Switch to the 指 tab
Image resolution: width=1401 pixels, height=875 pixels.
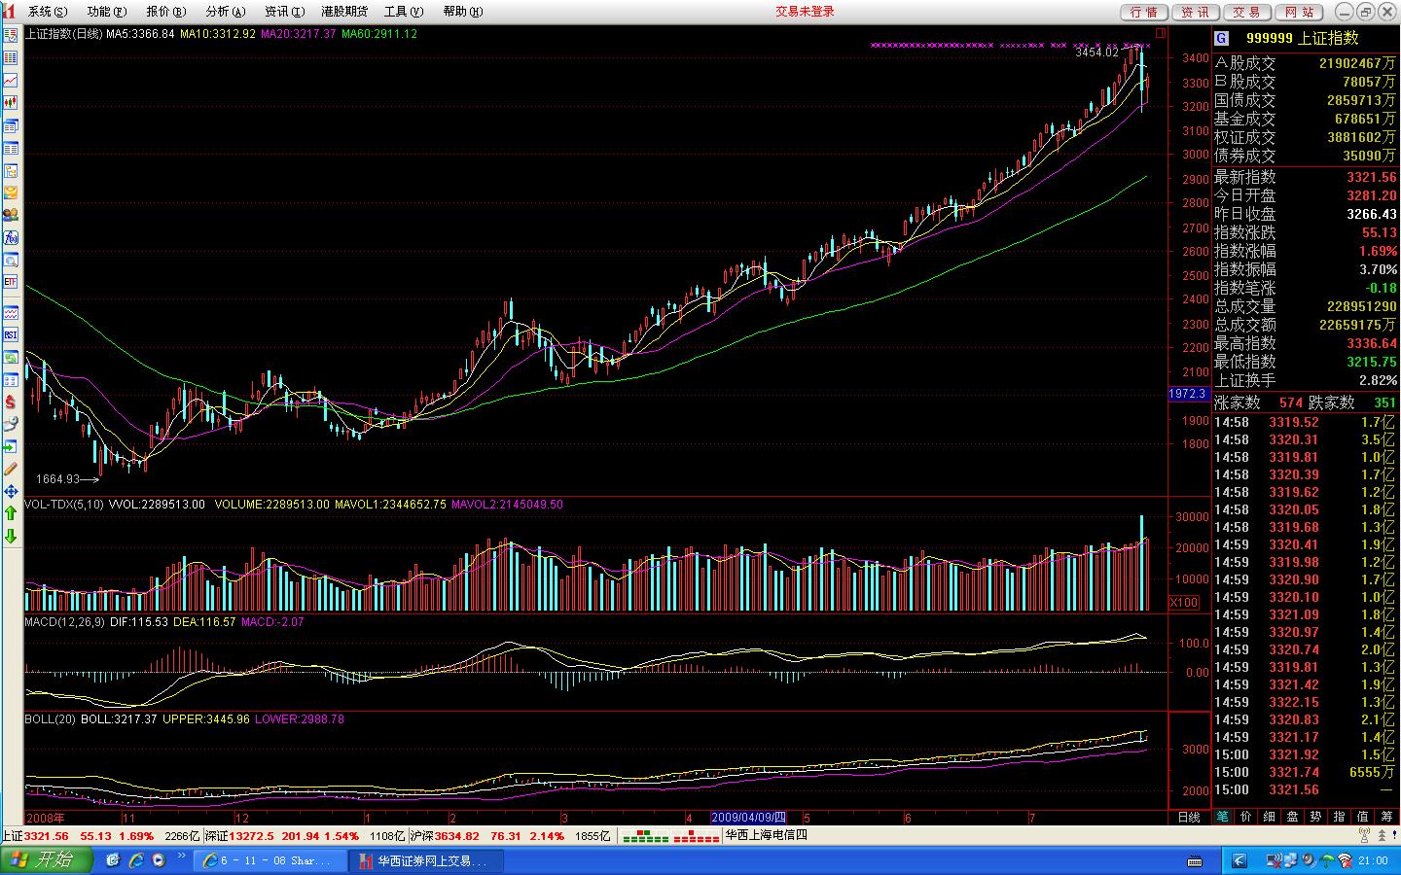click(1339, 817)
